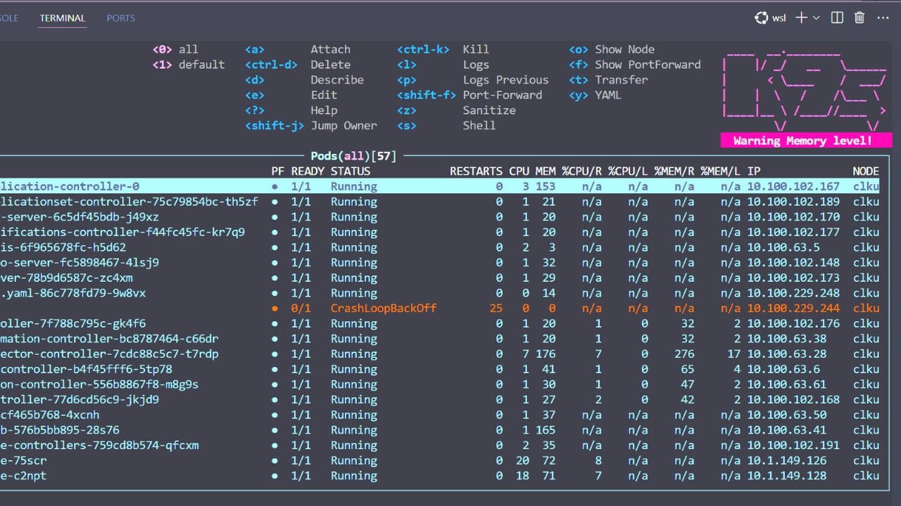
Task: Click the Warning Memory level! banner
Action: coord(806,141)
